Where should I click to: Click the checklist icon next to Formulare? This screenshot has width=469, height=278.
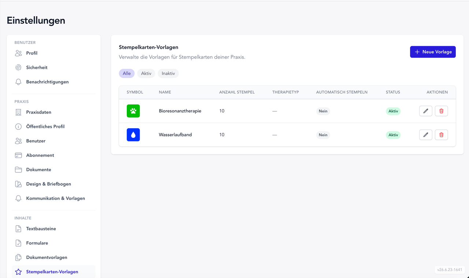click(x=18, y=243)
